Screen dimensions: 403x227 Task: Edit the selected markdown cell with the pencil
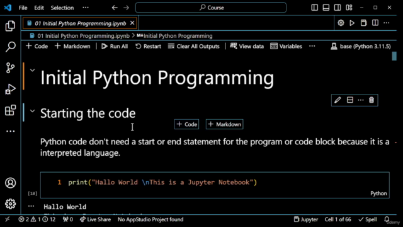pyautogui.click(x=338, y=100)
